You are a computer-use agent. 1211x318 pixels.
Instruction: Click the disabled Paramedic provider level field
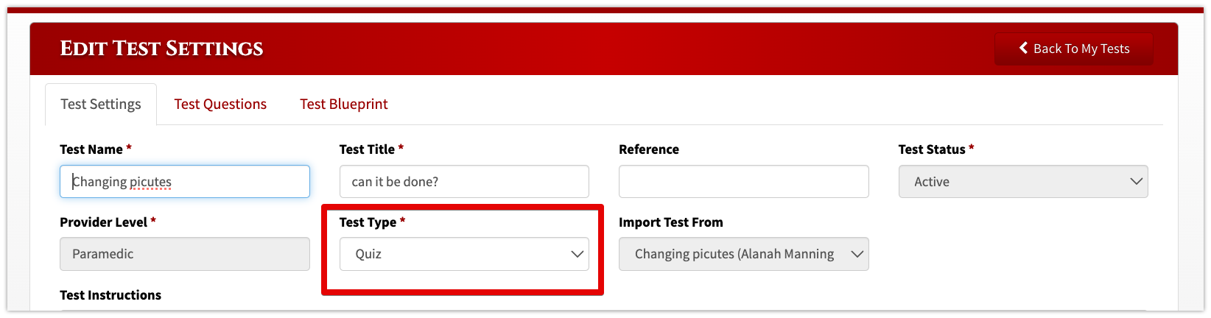click(185, 254)
